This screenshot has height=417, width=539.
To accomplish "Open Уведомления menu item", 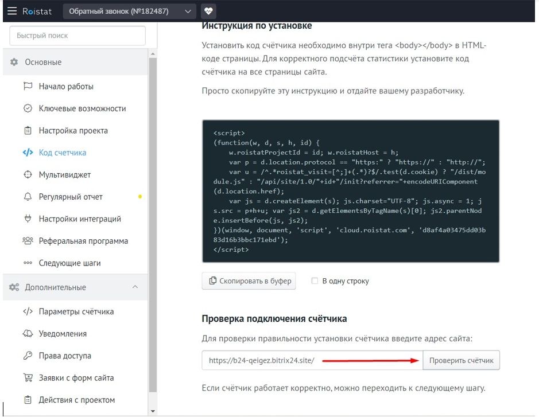I will (63, 333).
